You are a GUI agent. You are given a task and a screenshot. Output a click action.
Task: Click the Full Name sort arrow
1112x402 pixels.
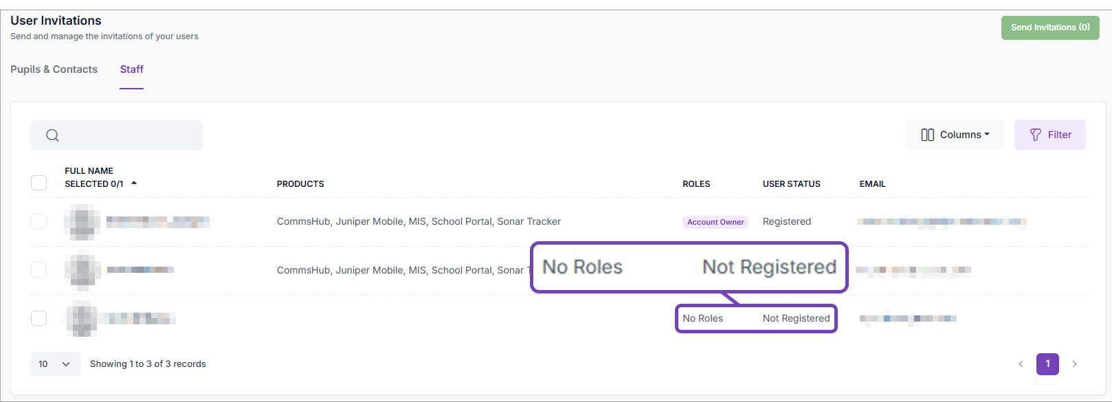[134, 183]
